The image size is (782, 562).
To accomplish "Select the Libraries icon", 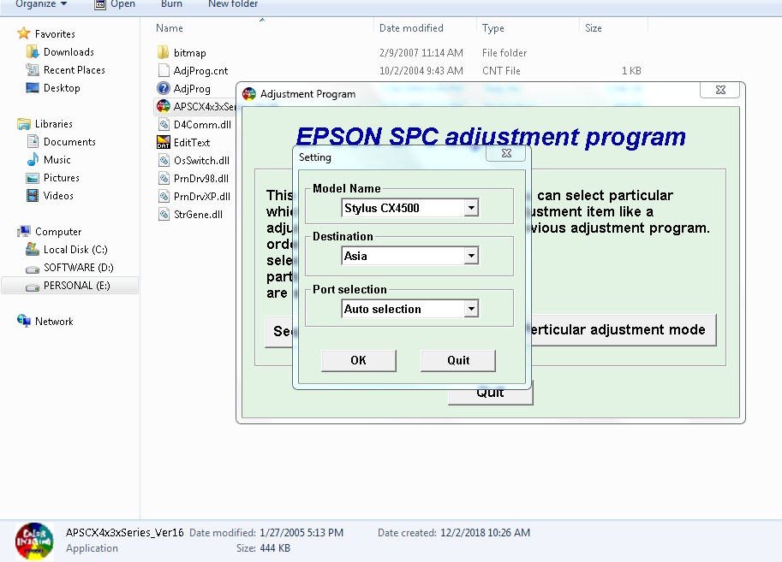I will (x=24, y=123).
